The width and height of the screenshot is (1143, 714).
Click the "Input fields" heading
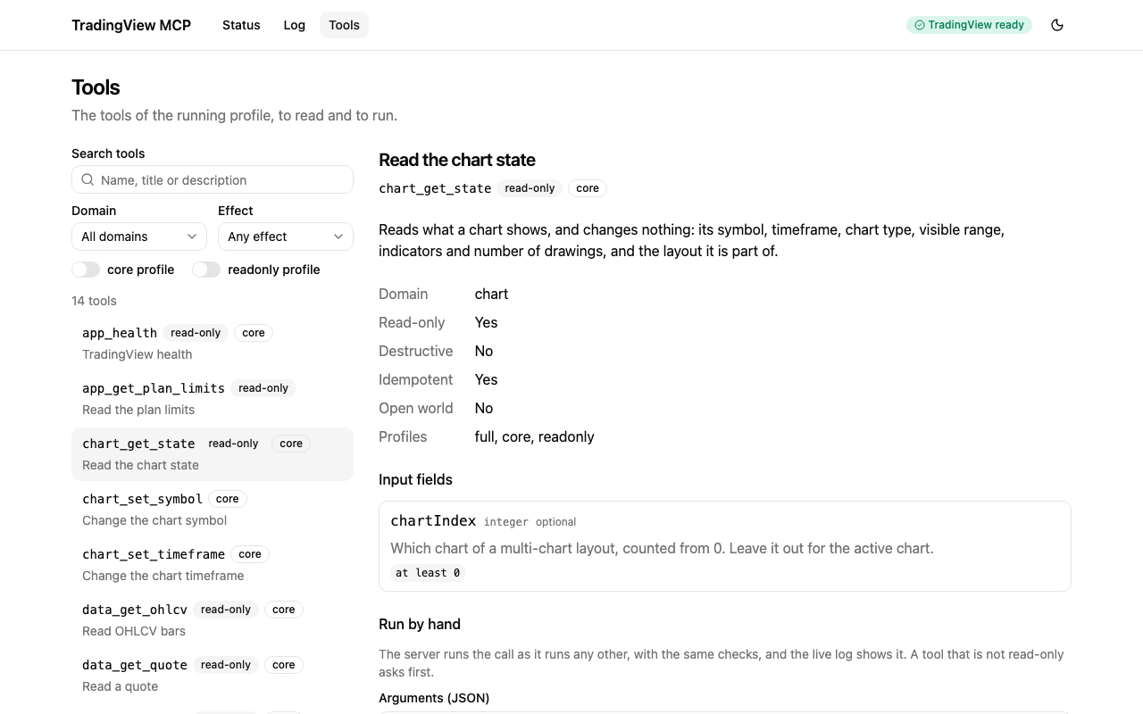415,479
